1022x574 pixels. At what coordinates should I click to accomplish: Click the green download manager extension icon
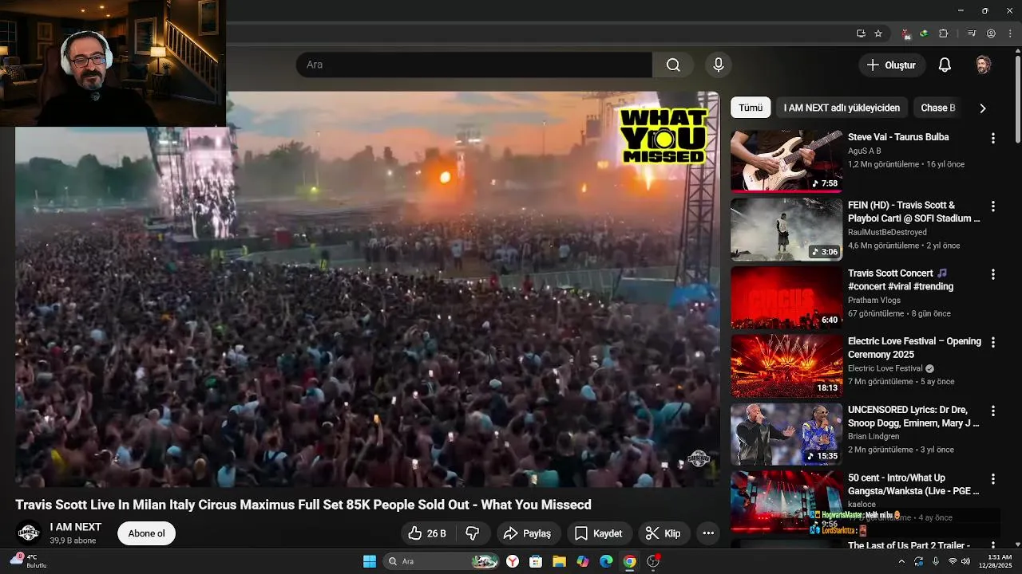[x=924, y=33]
